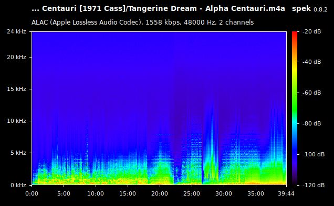
Task: Click the "20:00" time axis label
Action: tap(160, 193)
